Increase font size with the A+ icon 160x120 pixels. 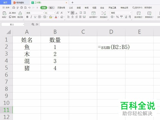pyautogui.click(x=58, y=13)
